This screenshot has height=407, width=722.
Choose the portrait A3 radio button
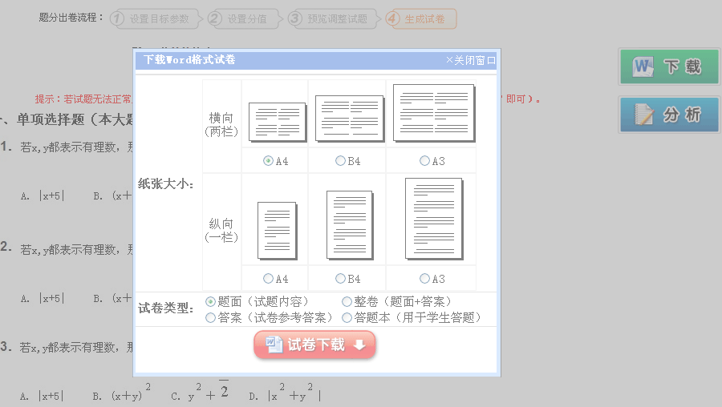click(424, 279)
